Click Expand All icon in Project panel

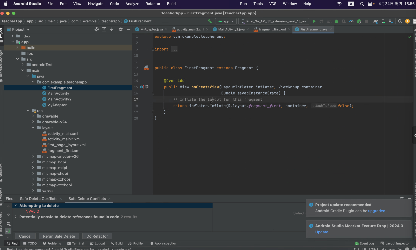tap(104, 29)
